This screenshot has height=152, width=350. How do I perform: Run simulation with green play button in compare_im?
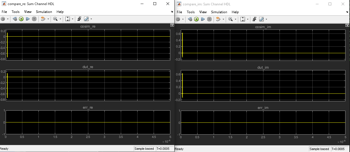pos(196,19)
